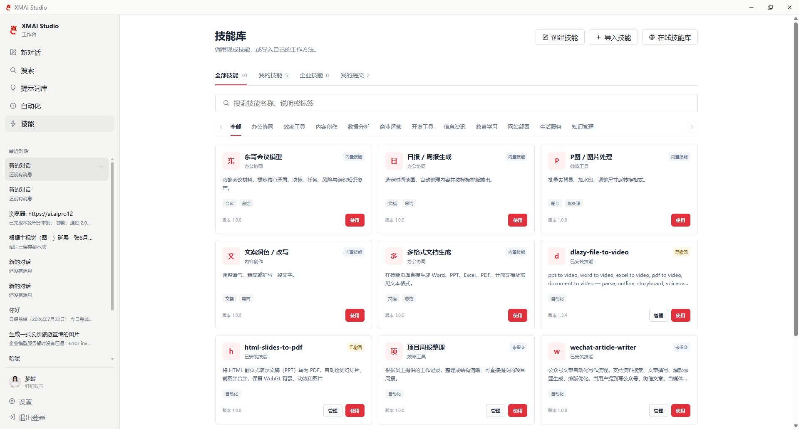
Task: Click the recent chats list scrollbar
Action: coord(112,236)
